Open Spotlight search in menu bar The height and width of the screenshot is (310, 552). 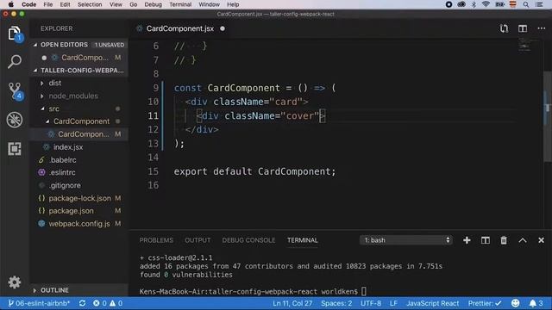pos(525,4)
